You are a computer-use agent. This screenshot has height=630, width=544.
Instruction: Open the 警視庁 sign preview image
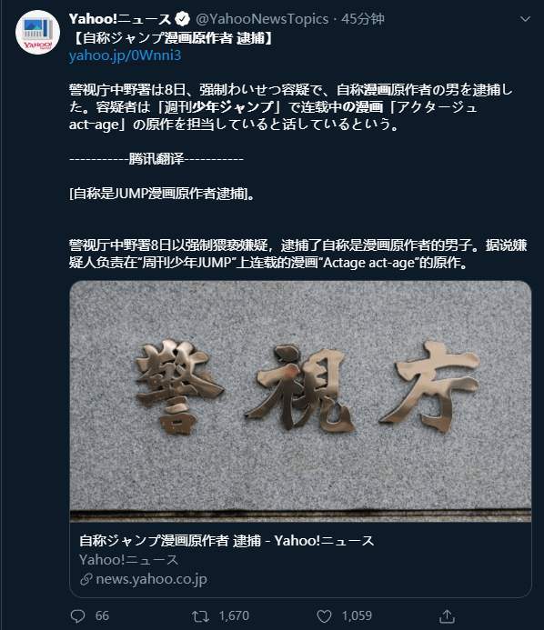pyautogui.click(x=301, y=401)
